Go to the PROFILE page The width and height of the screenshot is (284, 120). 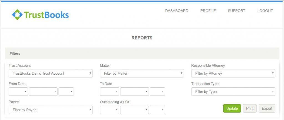[x=208, y=11]
